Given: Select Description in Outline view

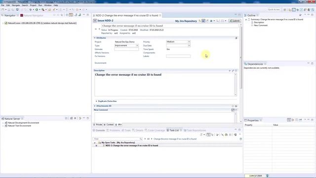Looking at the screenshot, I should pyautogui.click(x=259, y=22).
